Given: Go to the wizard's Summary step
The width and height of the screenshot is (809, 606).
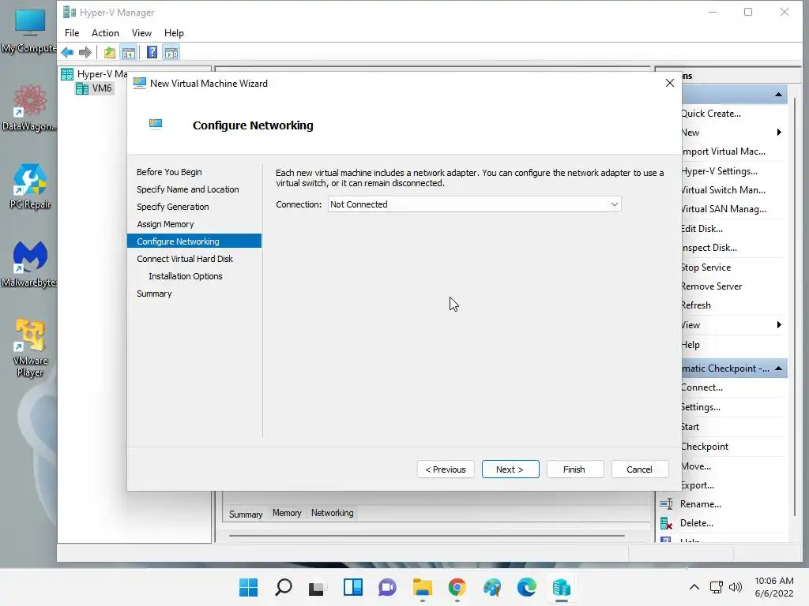Looking at the screenshot, I should [154, 294].
